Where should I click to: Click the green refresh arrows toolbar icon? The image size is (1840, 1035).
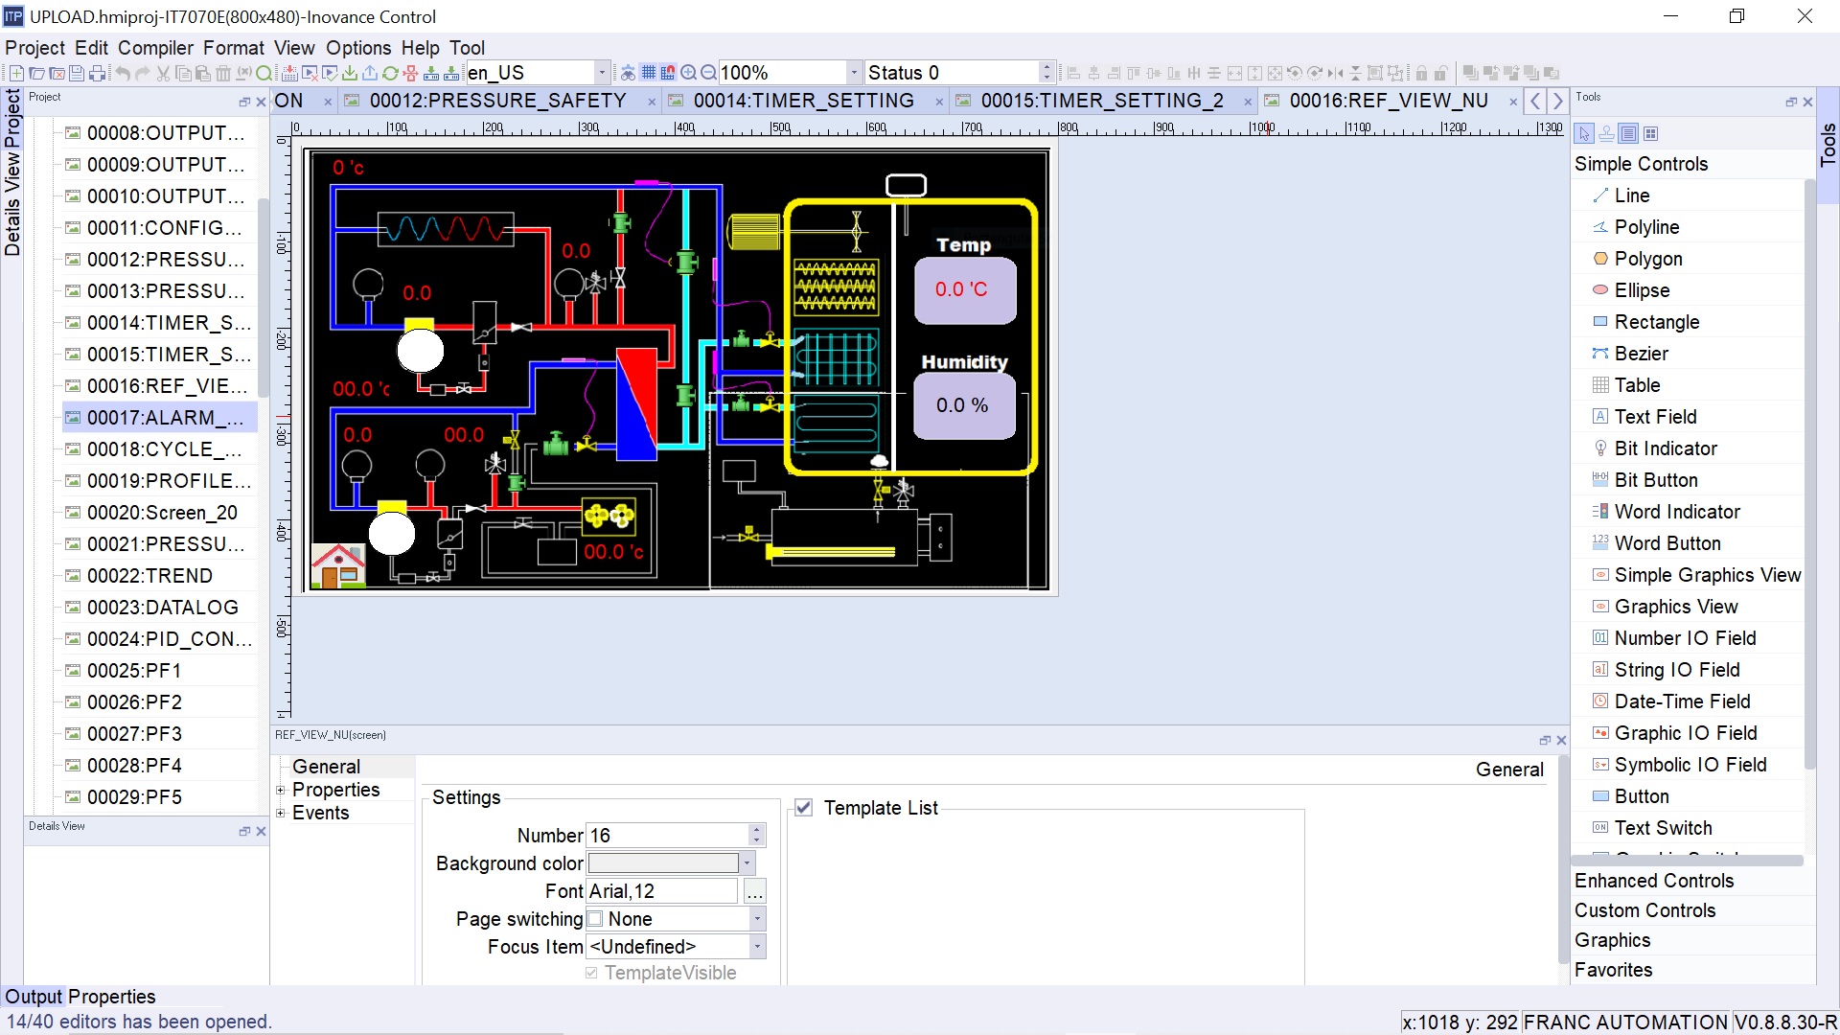390,73
